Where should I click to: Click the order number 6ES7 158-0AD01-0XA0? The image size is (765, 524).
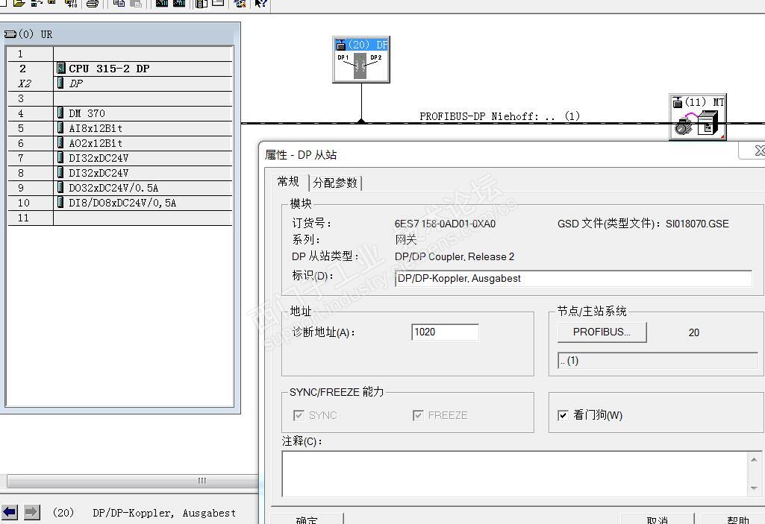(445, 224)
